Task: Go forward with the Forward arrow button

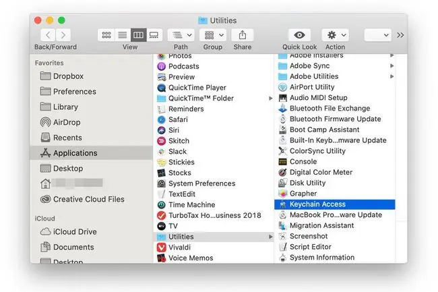Action: click(63, 35)
